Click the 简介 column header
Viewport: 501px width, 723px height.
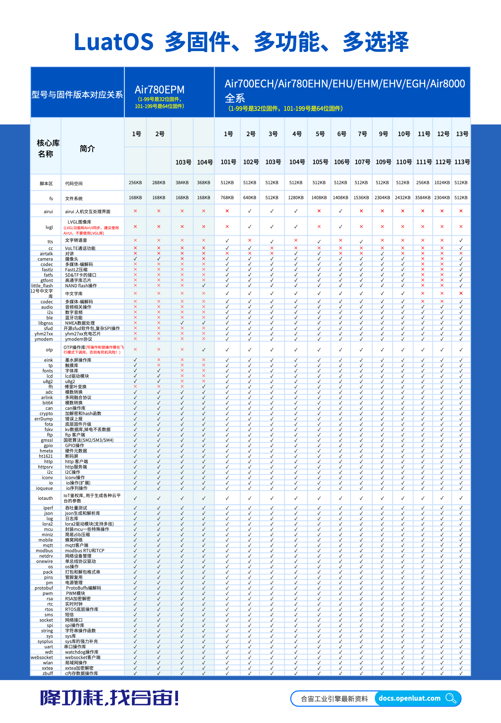pos(87,148)
